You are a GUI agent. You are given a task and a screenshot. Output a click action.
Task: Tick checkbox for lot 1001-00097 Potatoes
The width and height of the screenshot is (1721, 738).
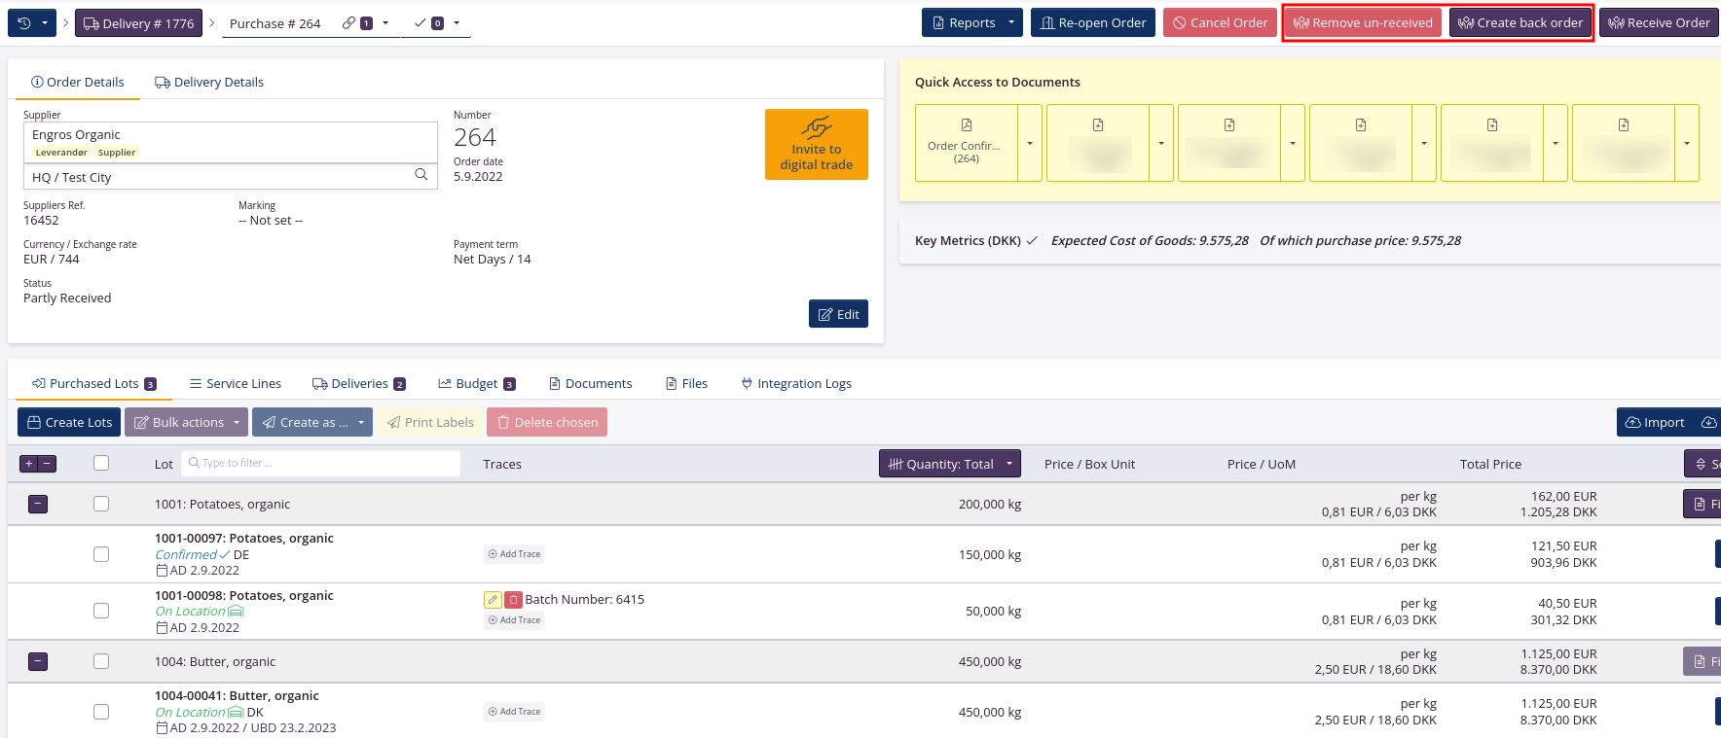click(101, 554)
